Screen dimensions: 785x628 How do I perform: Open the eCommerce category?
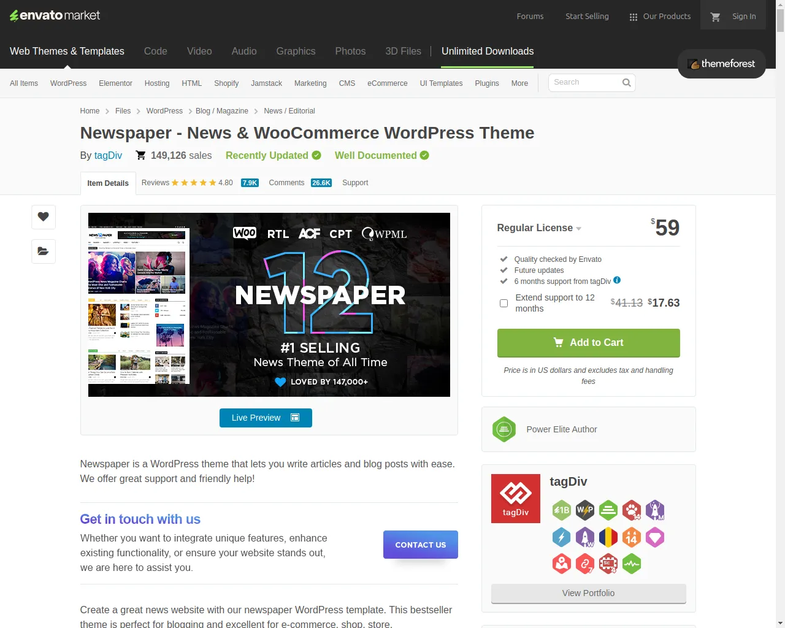pos(388,83)
